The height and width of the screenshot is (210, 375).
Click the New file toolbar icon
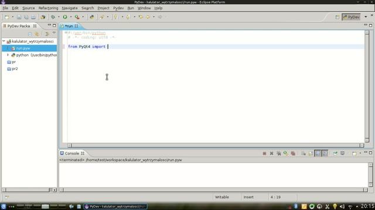pyautogui.click(x=6, y=17)
